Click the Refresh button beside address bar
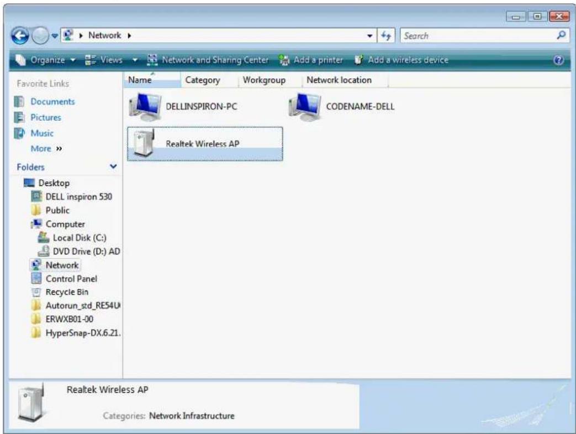This screenshot has width=576, height=434. [x=385, y=36]
